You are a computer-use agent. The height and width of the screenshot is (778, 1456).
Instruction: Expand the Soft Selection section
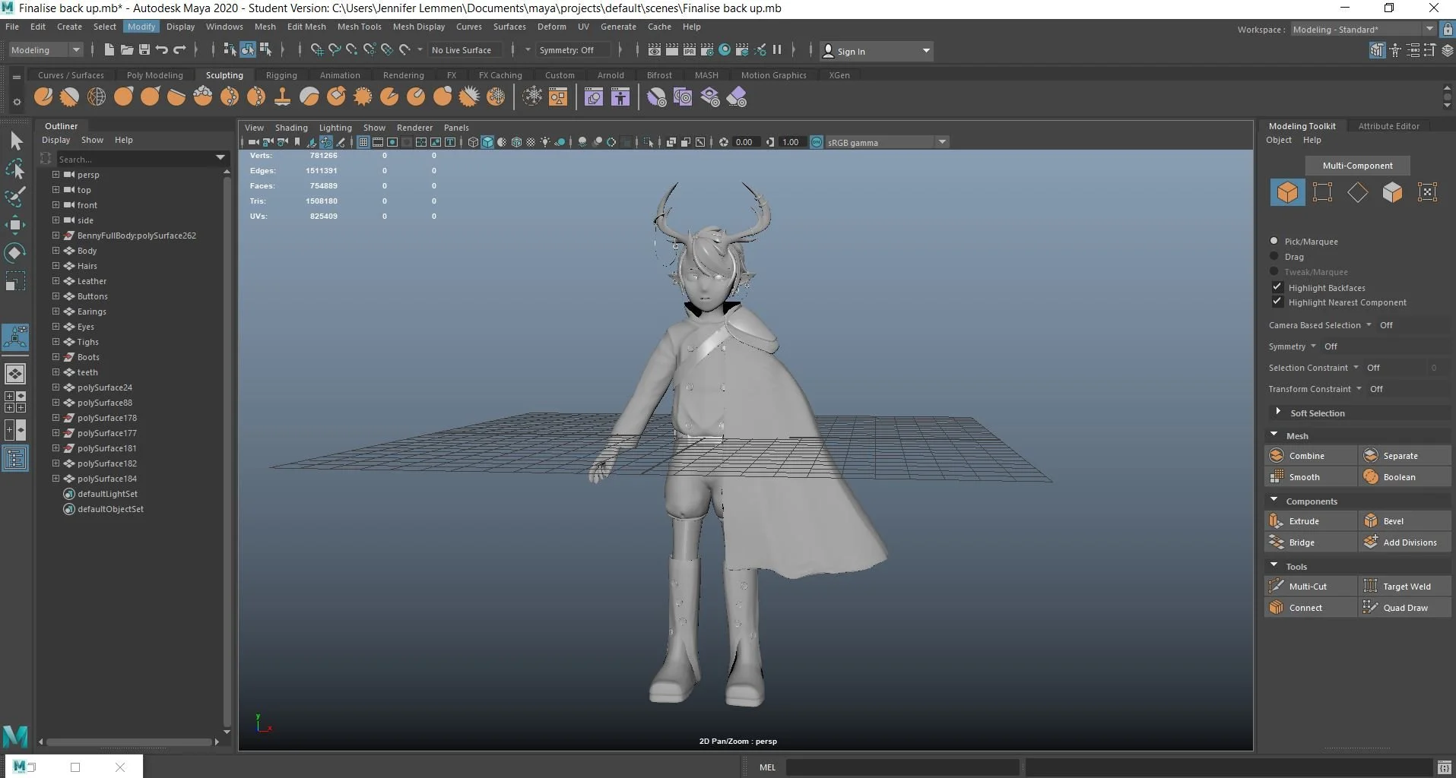[1278, 413]
